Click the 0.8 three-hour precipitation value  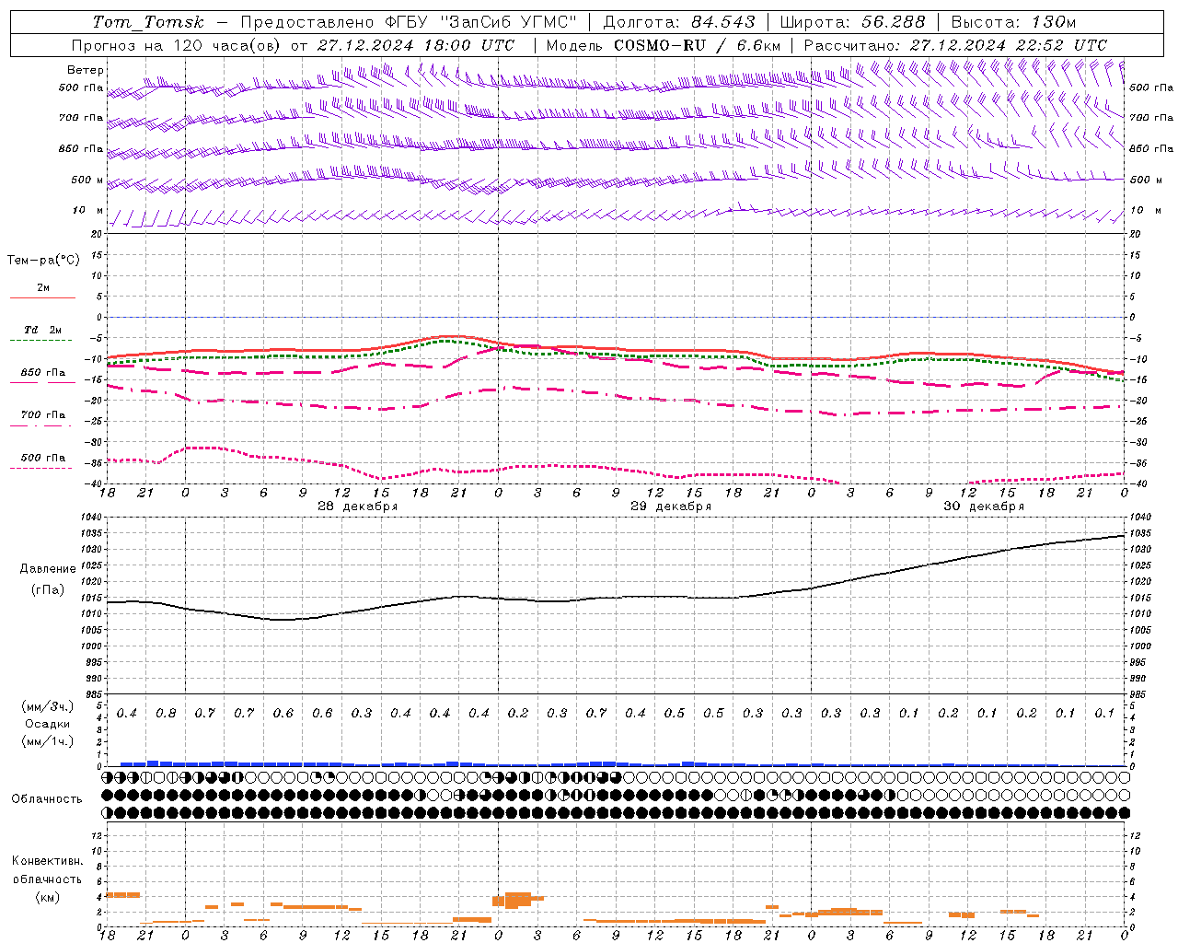click(166, 714)
